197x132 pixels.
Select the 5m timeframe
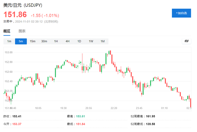coord(21,41)
